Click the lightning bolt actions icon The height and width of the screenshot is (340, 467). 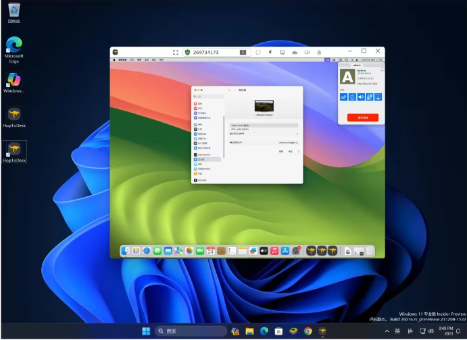pyautogui.click(x=270, y=52)
